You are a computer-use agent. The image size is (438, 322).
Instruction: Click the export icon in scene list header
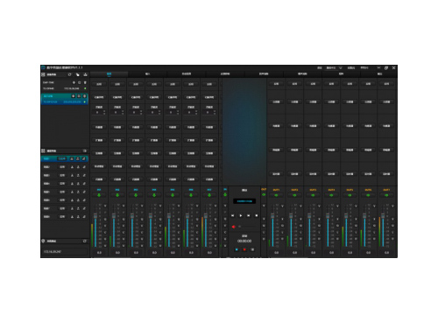tap(85, 150)
